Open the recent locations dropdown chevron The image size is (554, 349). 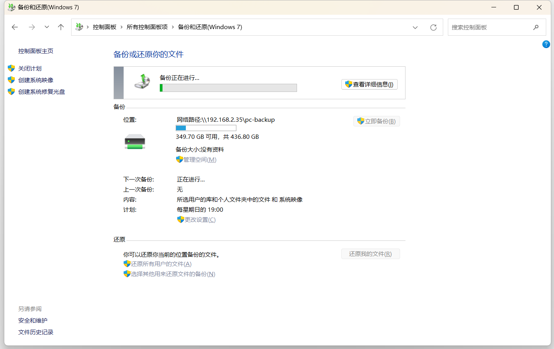point(47,27)
